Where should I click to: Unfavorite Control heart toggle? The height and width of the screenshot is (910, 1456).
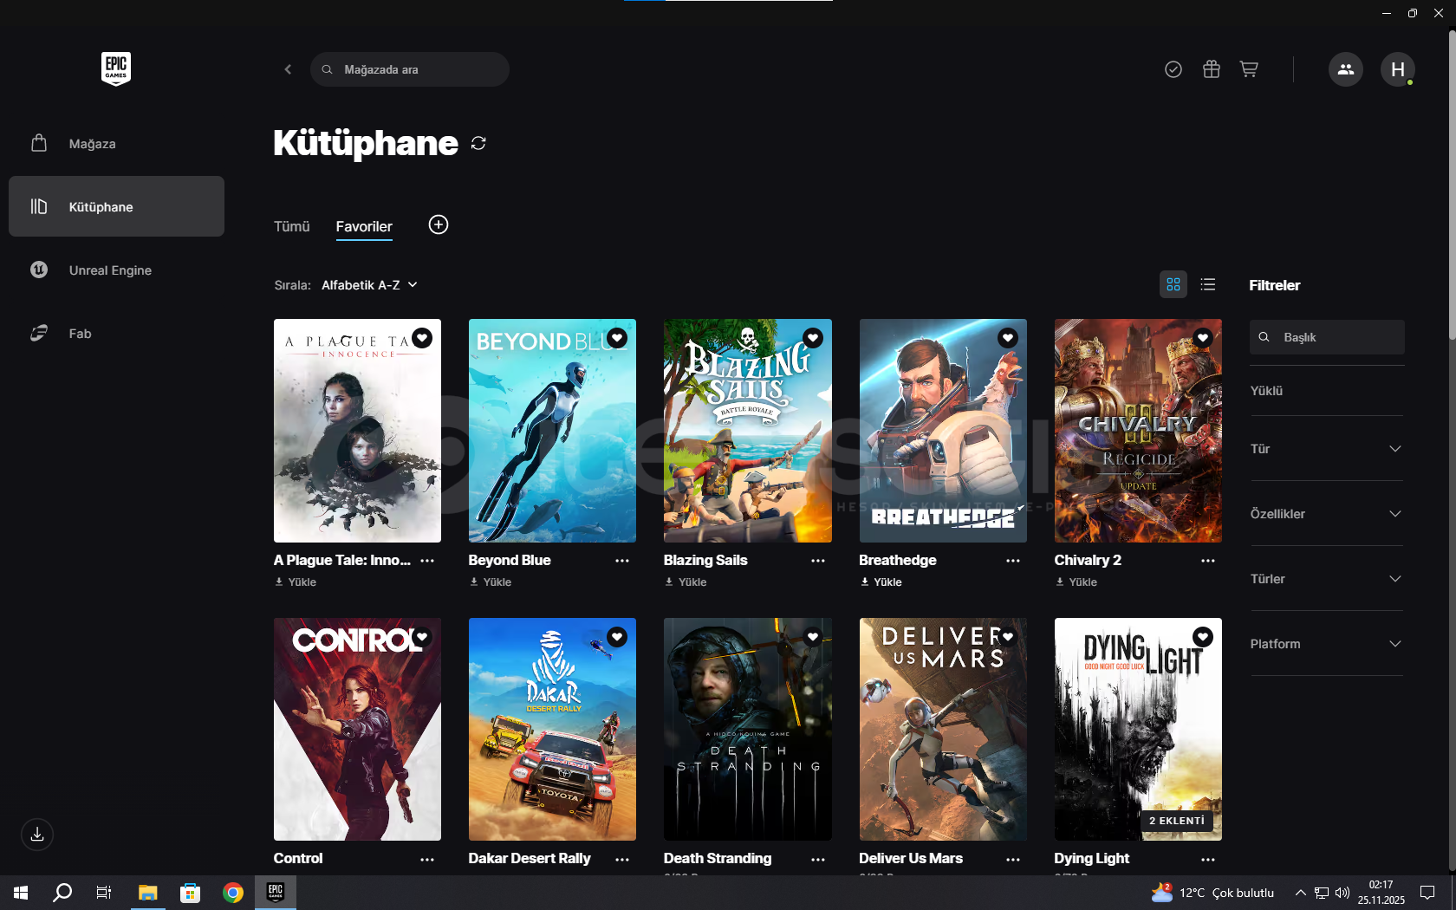(x=422, y=637)
